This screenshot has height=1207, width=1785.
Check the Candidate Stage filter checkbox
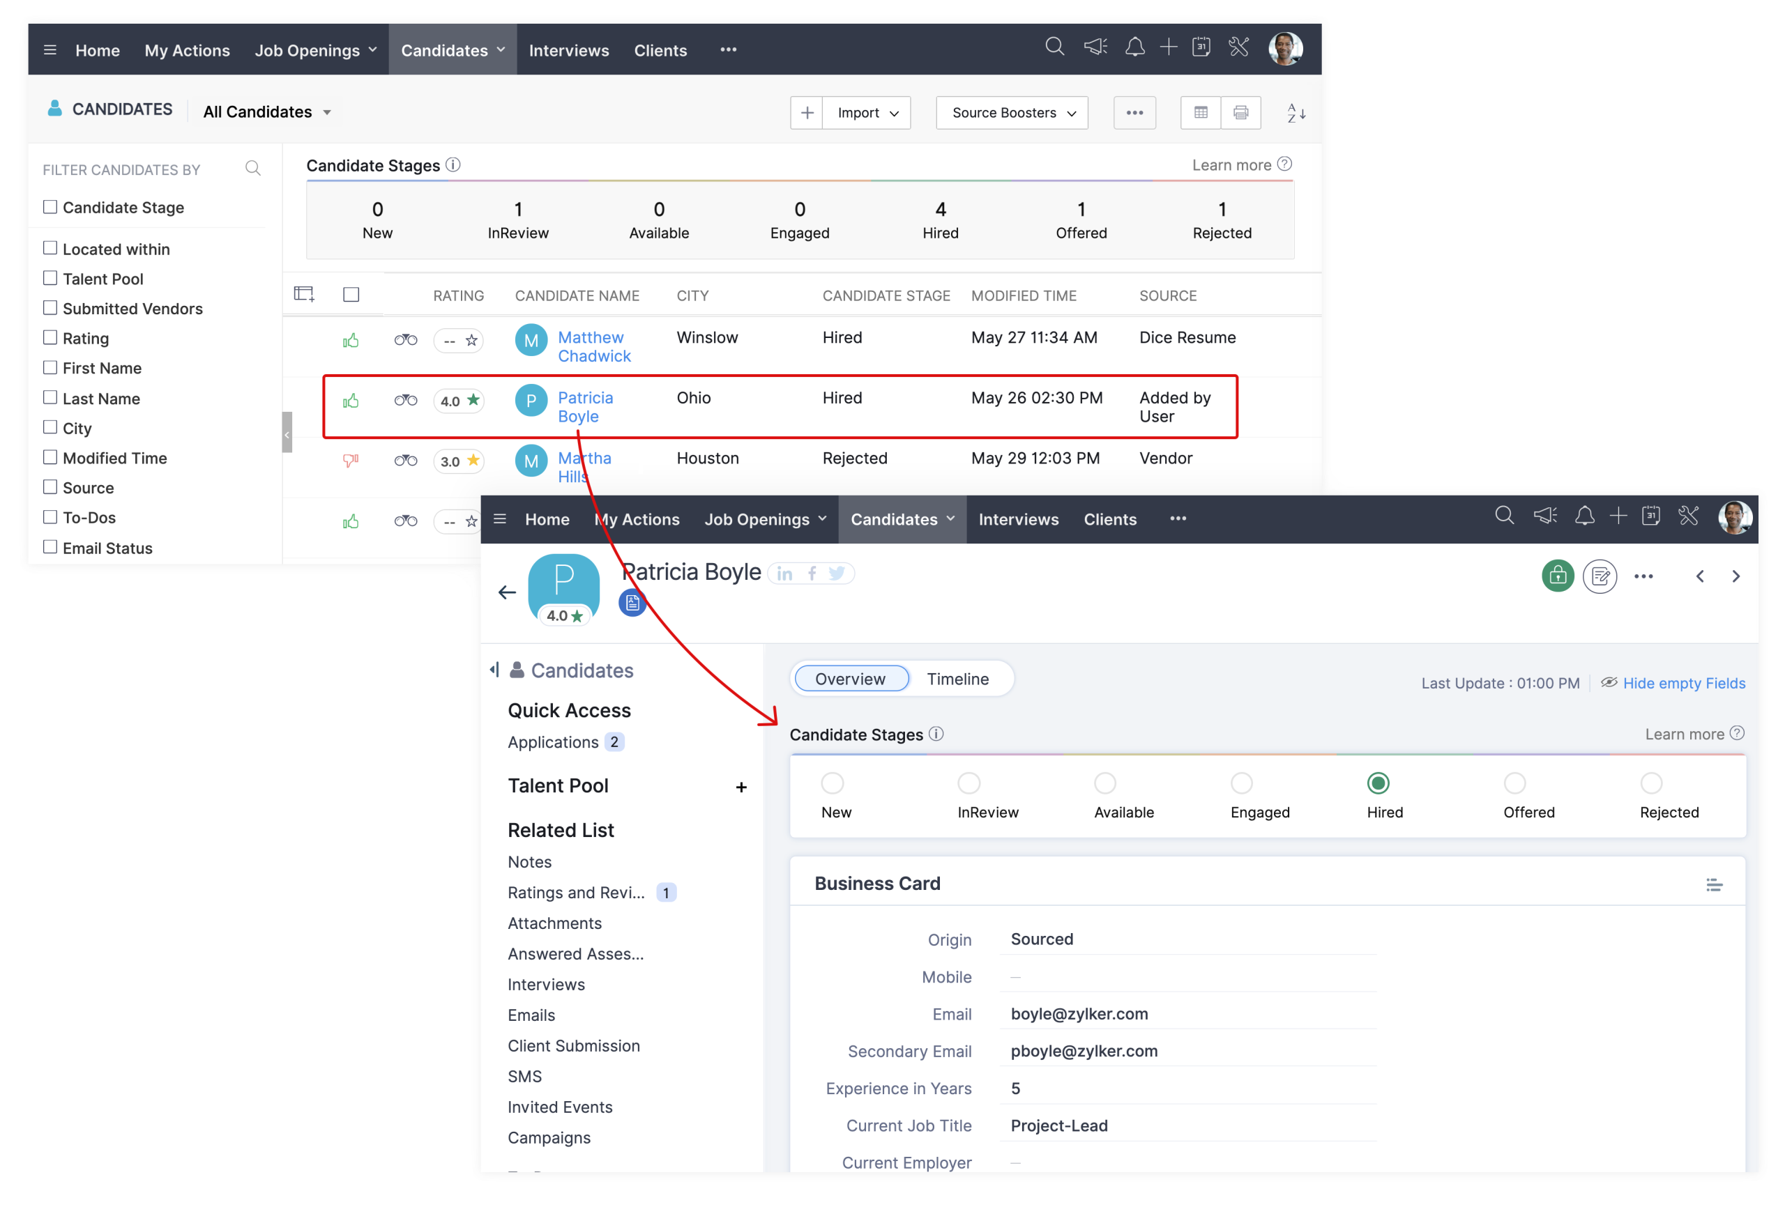point(51,206)
